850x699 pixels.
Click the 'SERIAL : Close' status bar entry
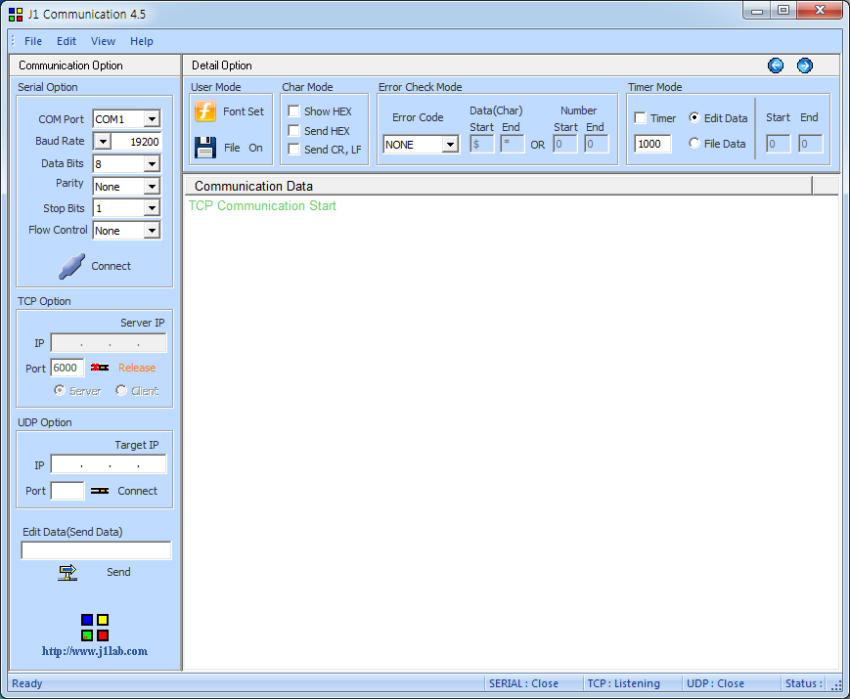tap(523, 683)
